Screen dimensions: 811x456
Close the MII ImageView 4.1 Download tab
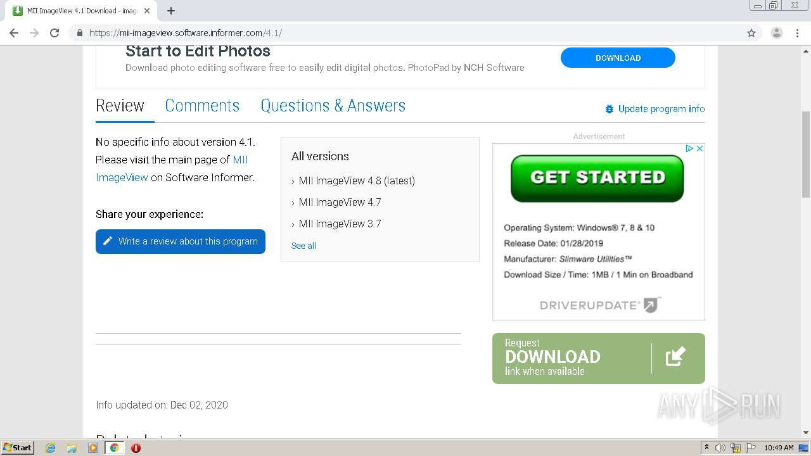tap(147, 11)
